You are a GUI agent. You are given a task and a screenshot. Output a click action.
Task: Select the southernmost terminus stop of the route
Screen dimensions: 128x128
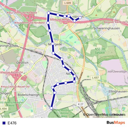pos(51,108)
